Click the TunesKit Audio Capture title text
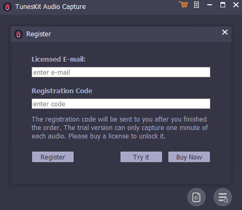Viewport: 242px width, 210px height. tap(51, 7)
